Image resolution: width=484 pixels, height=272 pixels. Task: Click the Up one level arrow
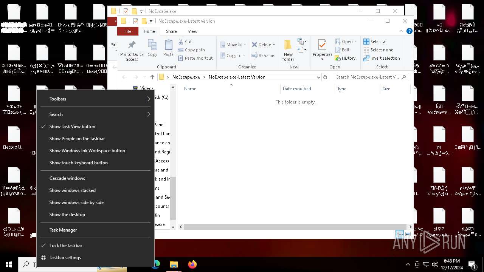(x=152, y=77)
